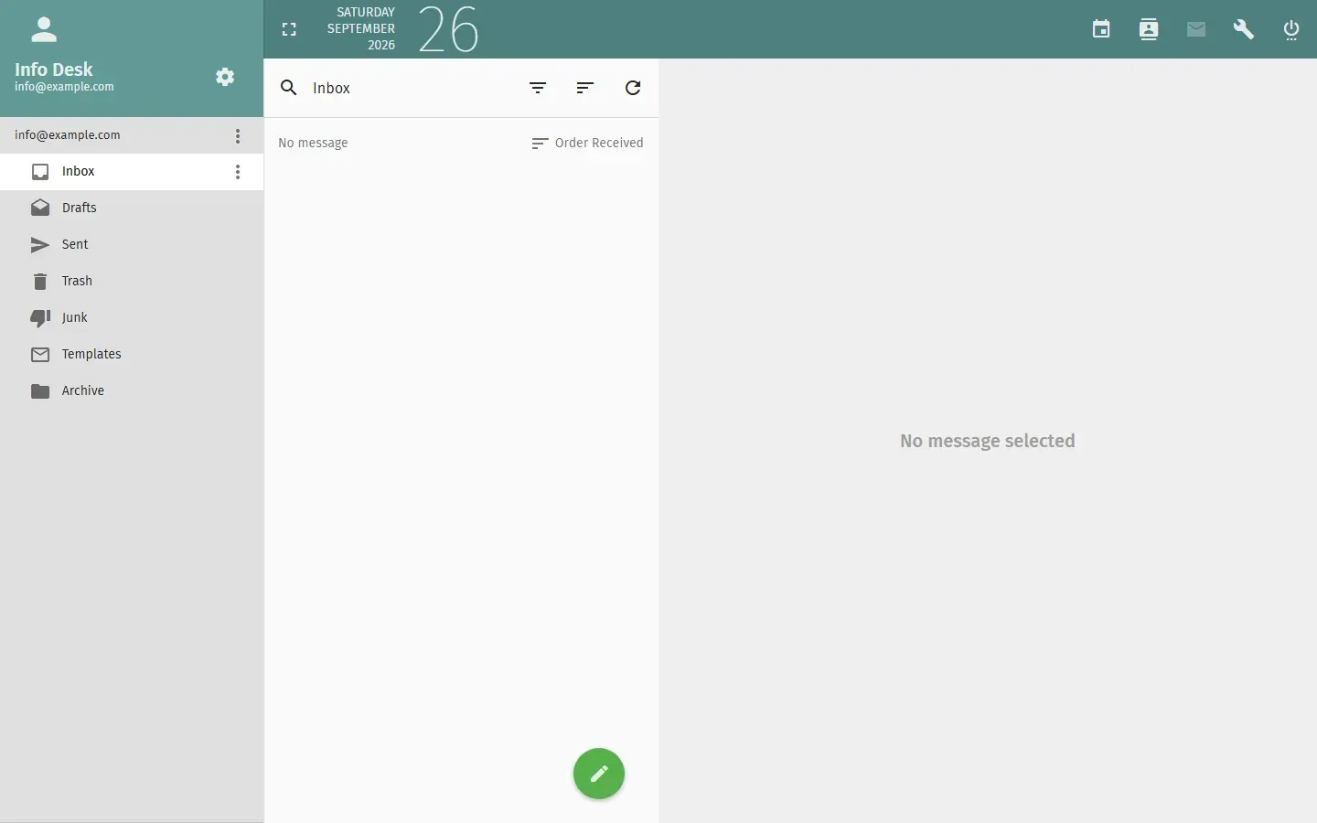Screen dimensions: 1317x823
Task: Open the Junk folder
Action: click(x=132, y=318)
